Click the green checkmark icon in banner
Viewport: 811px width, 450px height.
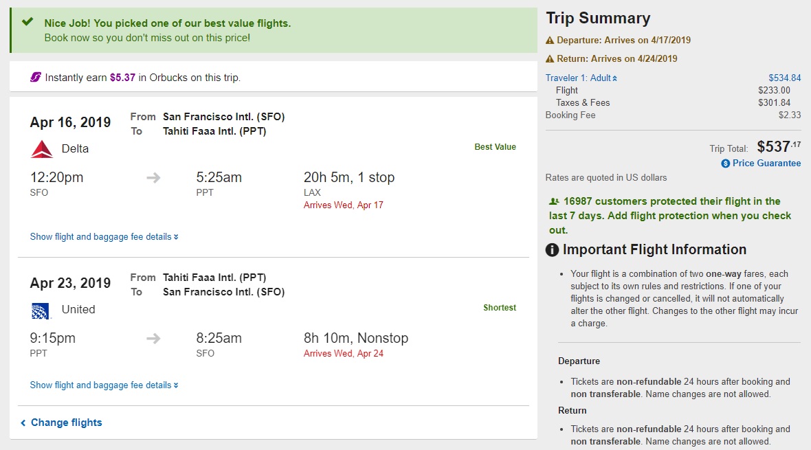(27, 22)
